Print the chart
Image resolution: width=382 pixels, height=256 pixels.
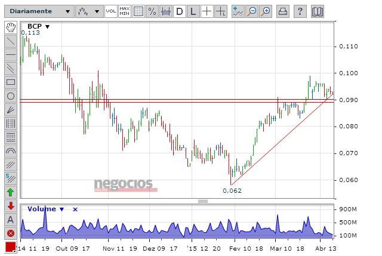tap(283, 11)
